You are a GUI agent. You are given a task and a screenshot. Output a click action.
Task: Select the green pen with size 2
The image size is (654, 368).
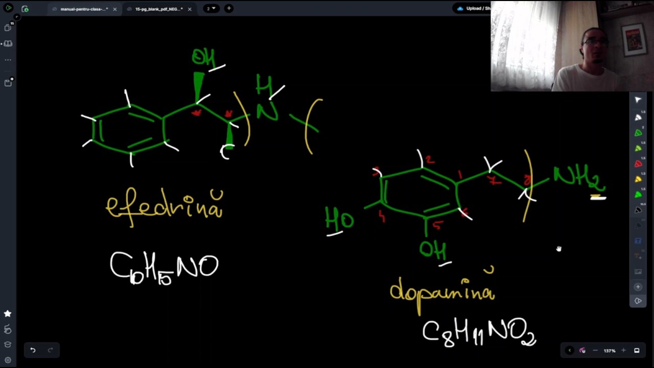point(638,132)
